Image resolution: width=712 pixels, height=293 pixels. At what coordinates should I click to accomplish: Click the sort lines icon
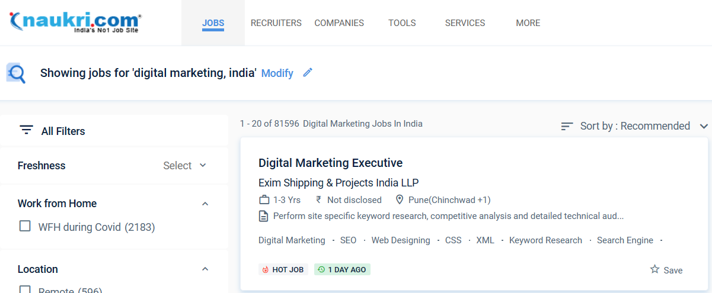[567, 126]
